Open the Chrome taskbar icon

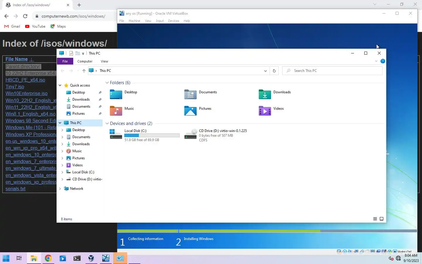tap(48, 258)
